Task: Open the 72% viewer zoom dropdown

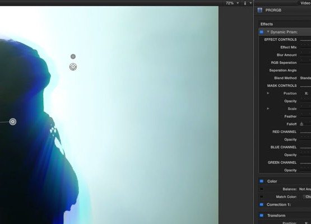Action: click(x=232, y=3)
